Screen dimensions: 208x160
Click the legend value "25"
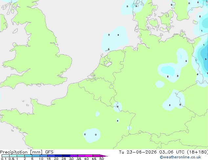[x=64, y=159]
